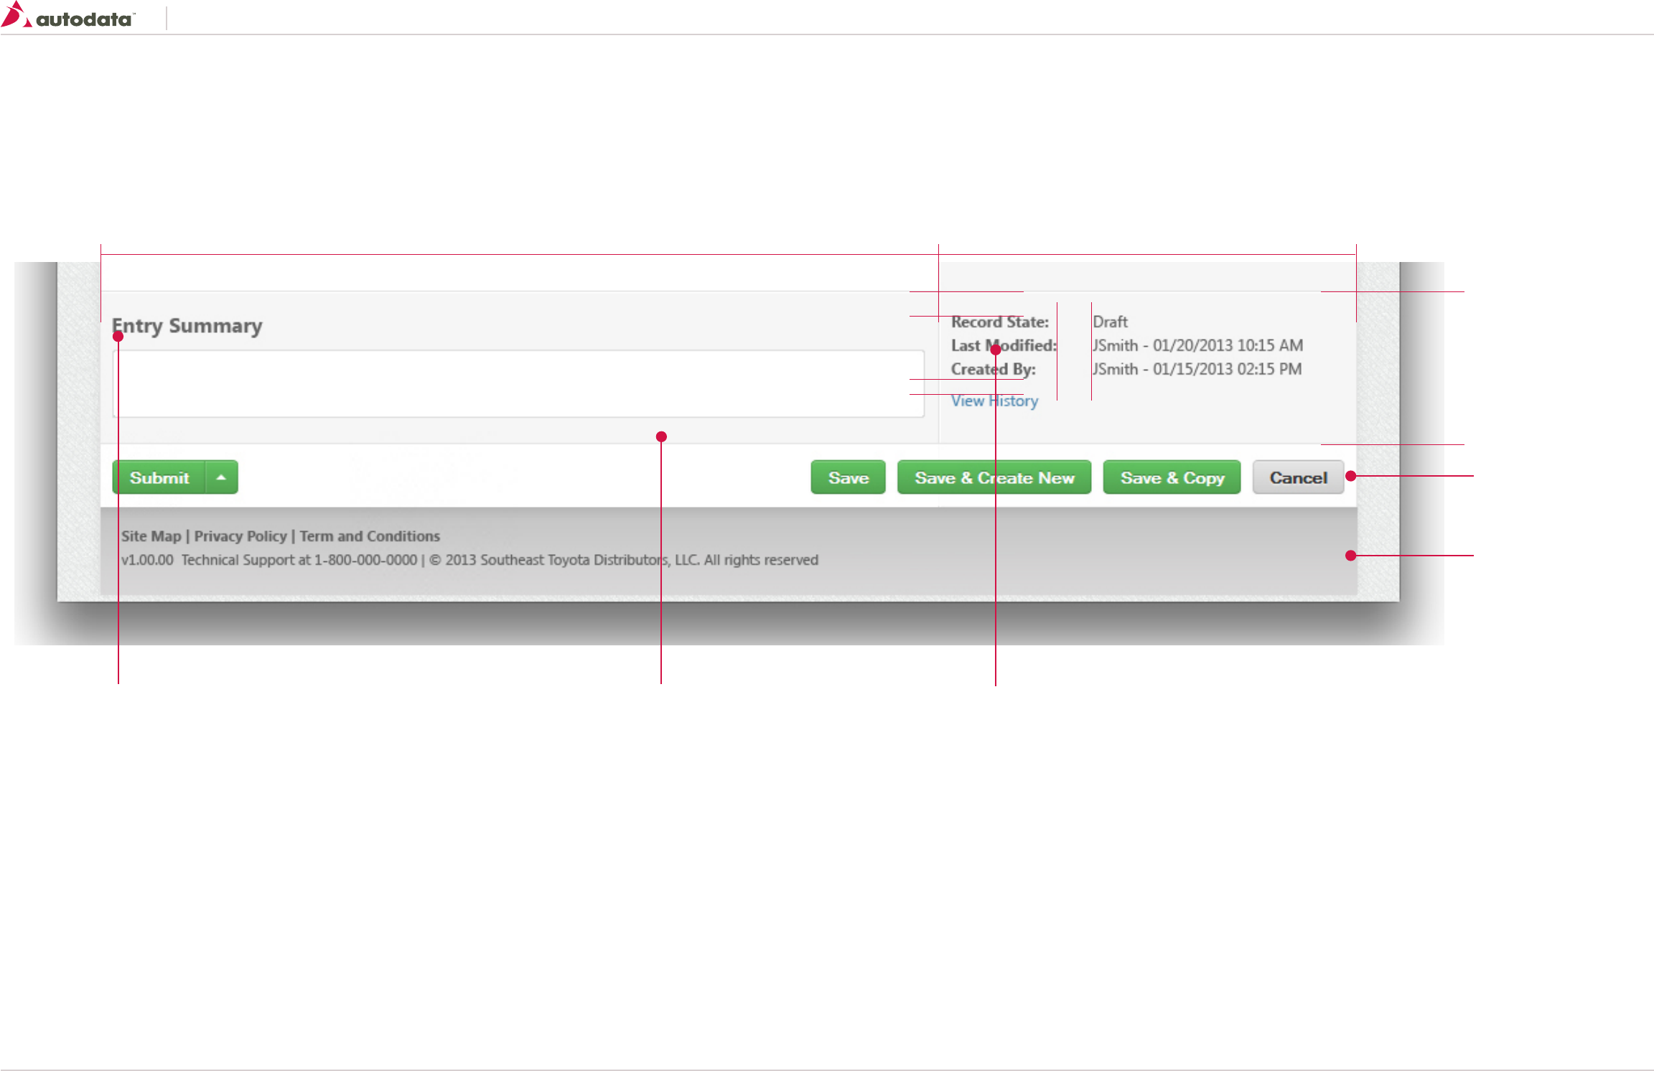Click the Record State label

coord(999,322)
